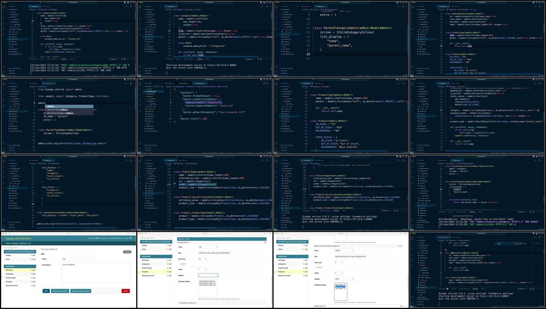The height and width of the screenshot is (309, 546).
Task: Go to previous match in the find widget
Action: (x=531, y=244)
